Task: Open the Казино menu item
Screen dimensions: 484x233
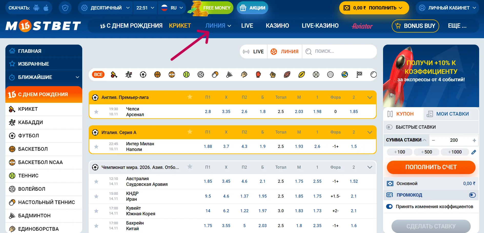Action: point(277,26)
